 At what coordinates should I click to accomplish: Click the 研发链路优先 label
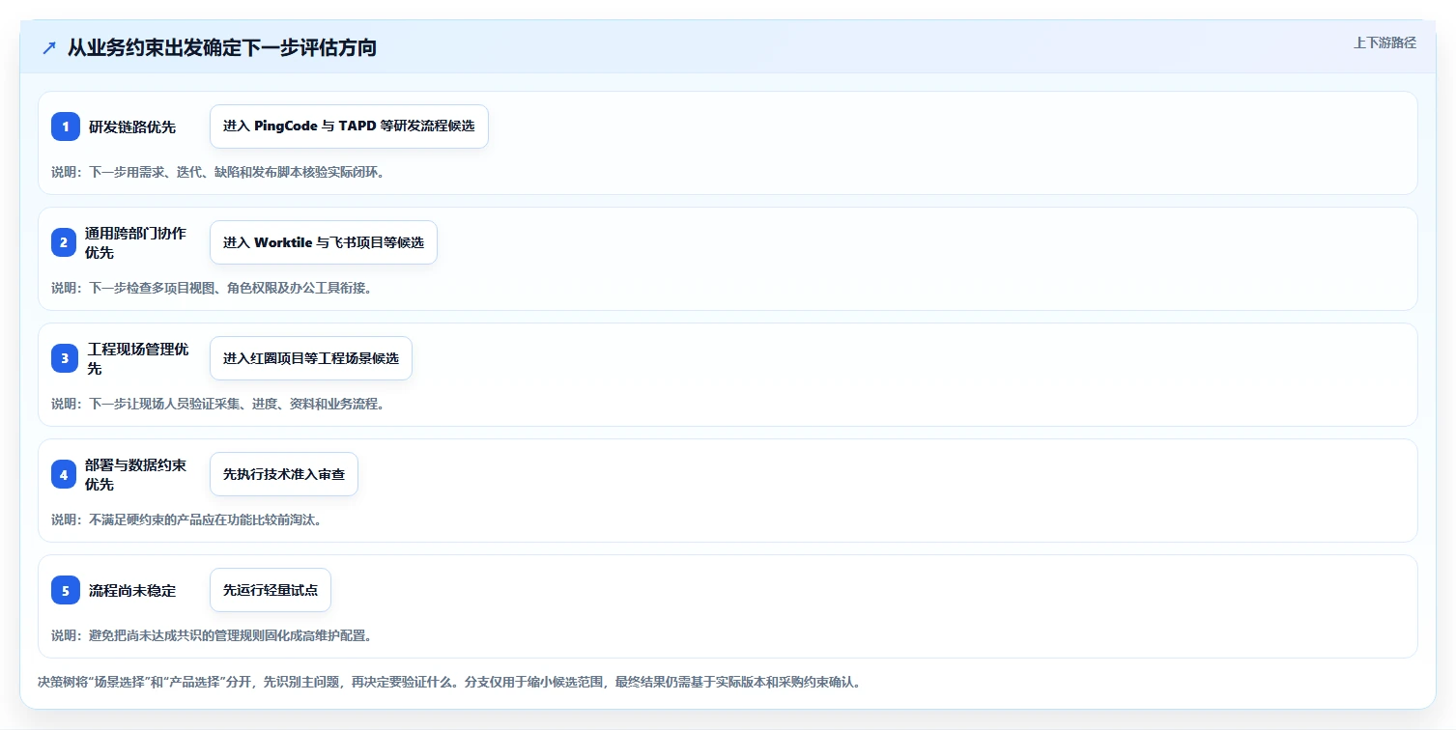132,126
